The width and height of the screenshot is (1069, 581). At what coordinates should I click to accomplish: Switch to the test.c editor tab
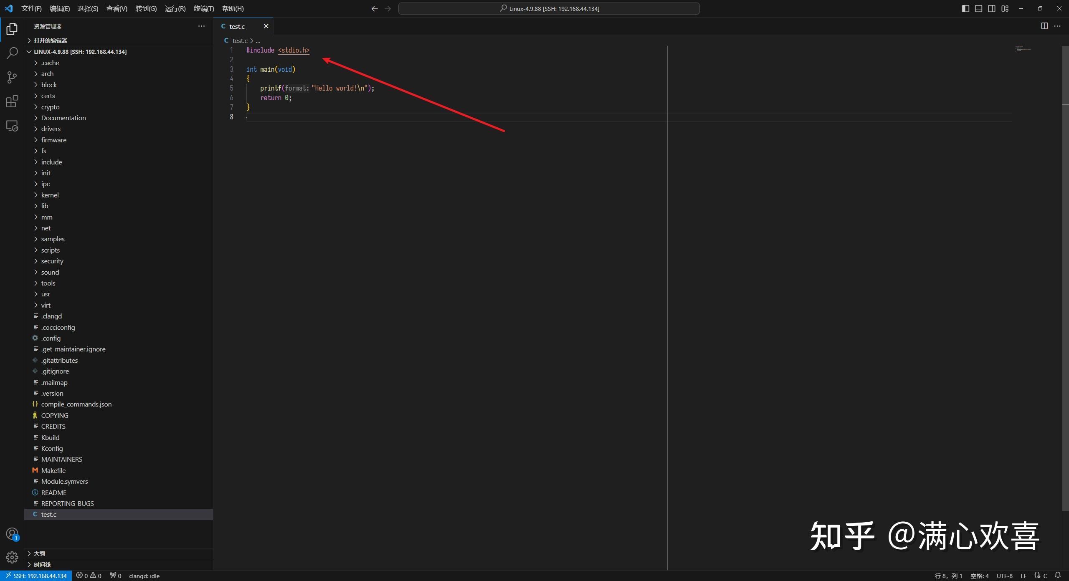(237, 26)
